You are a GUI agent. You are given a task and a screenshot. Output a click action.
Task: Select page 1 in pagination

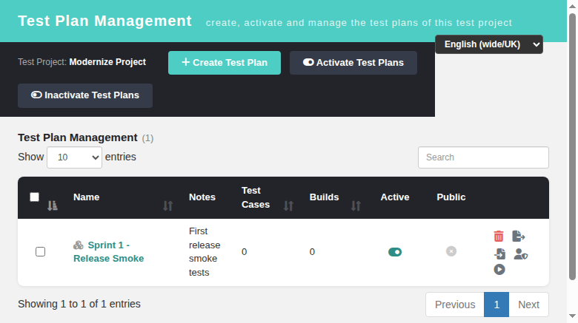tap(496, 305)
